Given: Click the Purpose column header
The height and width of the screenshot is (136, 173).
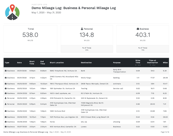Looking at the screenshot, I should click(x=117, y=63).
